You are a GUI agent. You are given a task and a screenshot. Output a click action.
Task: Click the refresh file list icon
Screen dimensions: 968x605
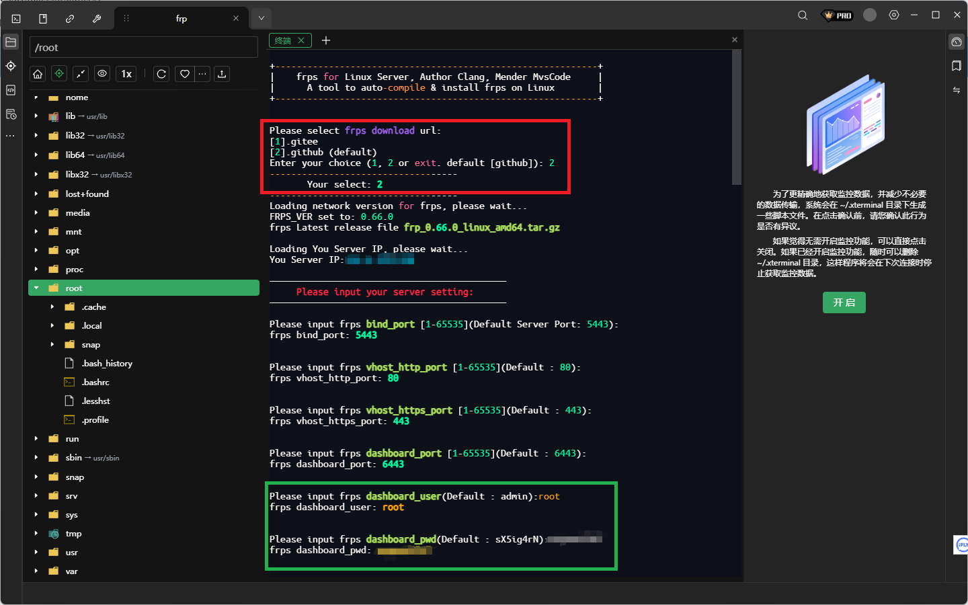coord(161,74)
